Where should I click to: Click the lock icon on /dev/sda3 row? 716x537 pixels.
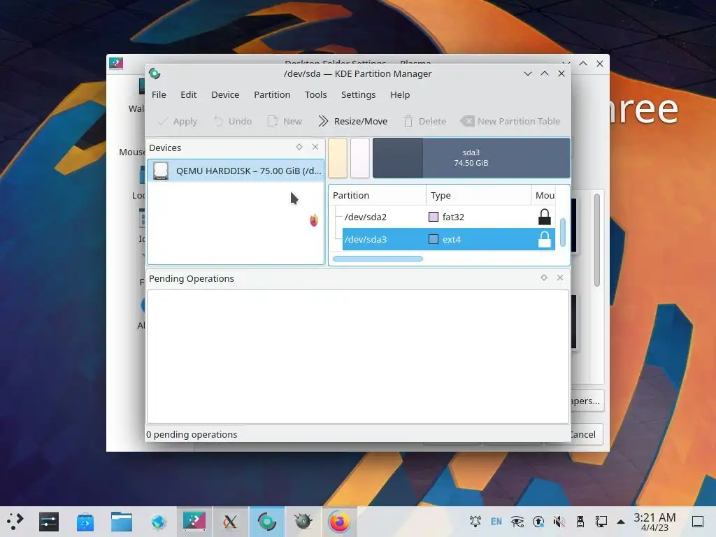click(544, 239)
